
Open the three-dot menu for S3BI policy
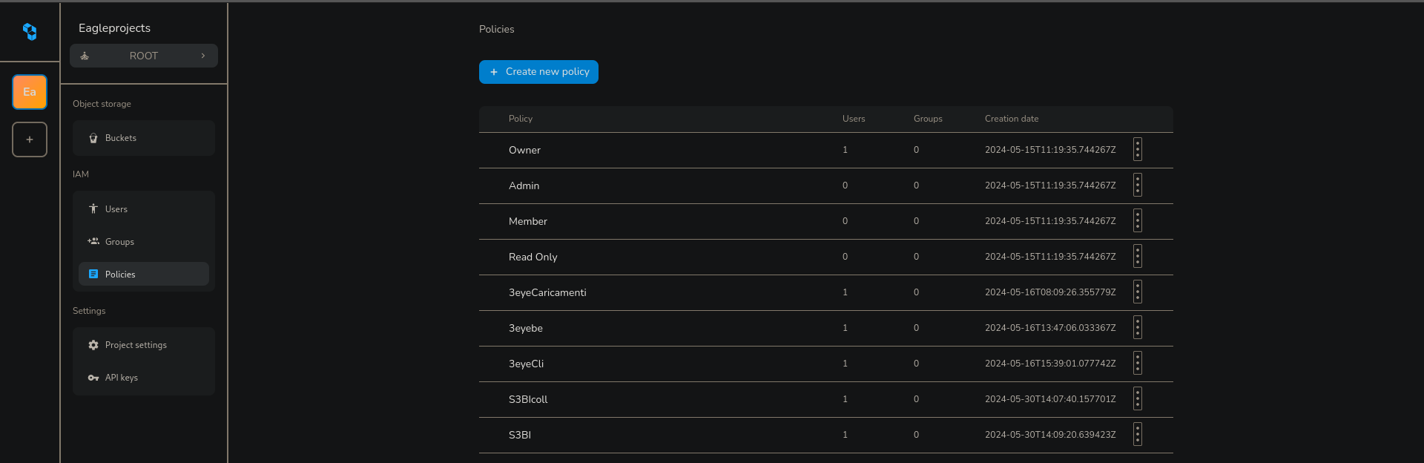pos(1137,435)
